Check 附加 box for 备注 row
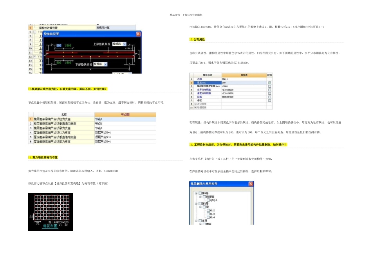This screenshot has height=263, width=372. [x=269, y=101]
